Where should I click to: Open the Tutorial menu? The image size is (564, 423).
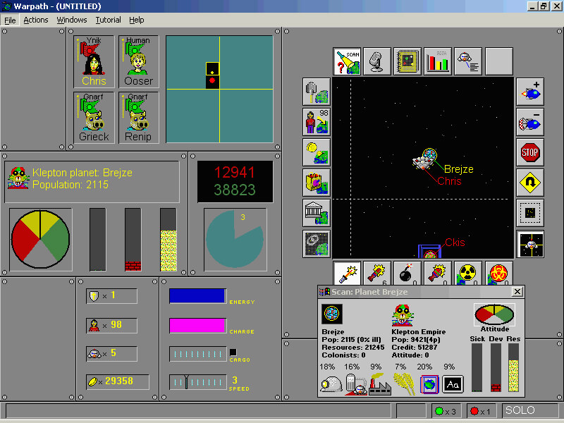pos(108,20)
